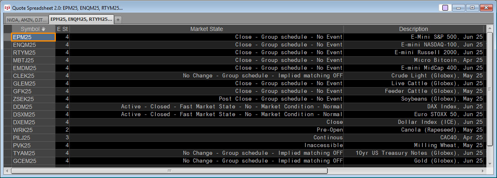Select the DXEM25 symbol cell

(x=33, y=122)
